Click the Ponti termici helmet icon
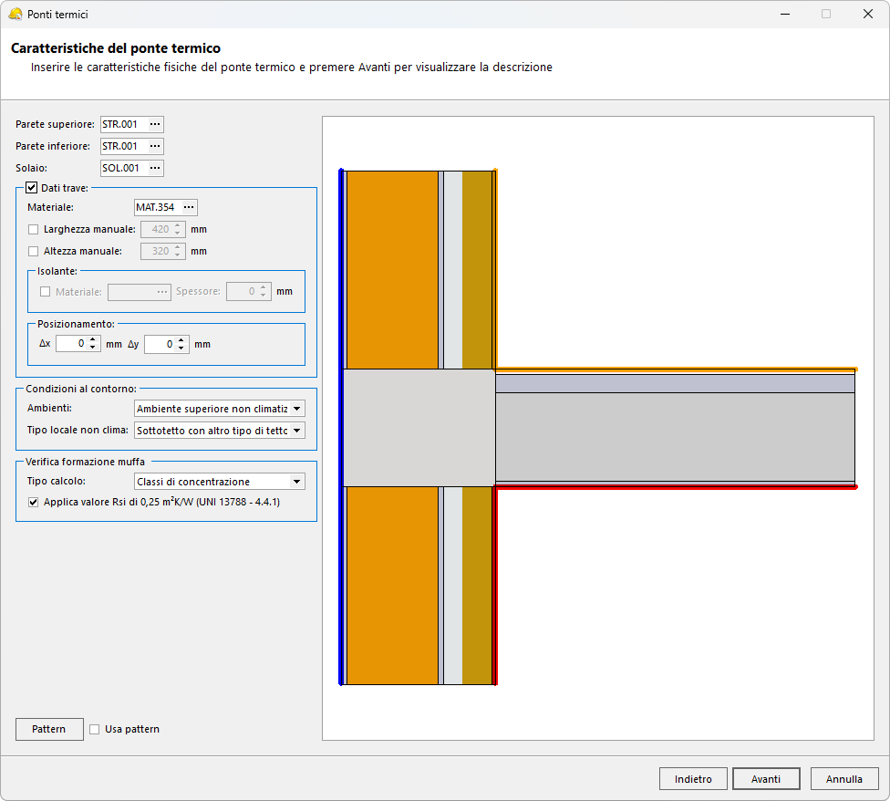 tap(15, 14)
